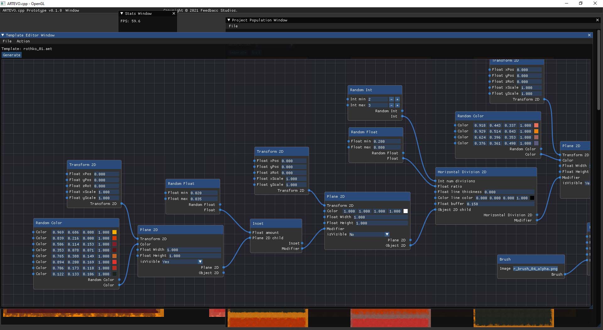
Task: Click Object 2D child input pin
Action: pyautogui.click(x=435, y=210)
